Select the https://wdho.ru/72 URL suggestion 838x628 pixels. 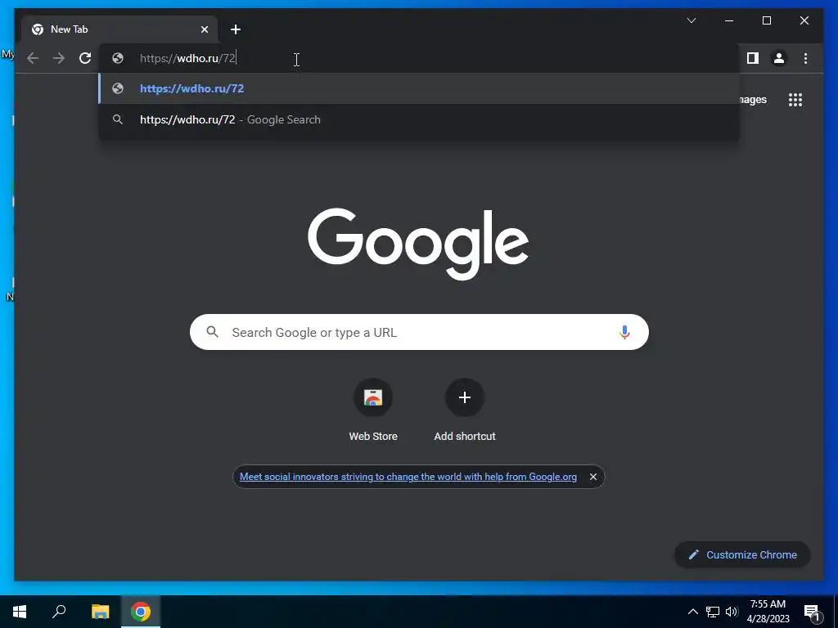[x=419, y=88]
